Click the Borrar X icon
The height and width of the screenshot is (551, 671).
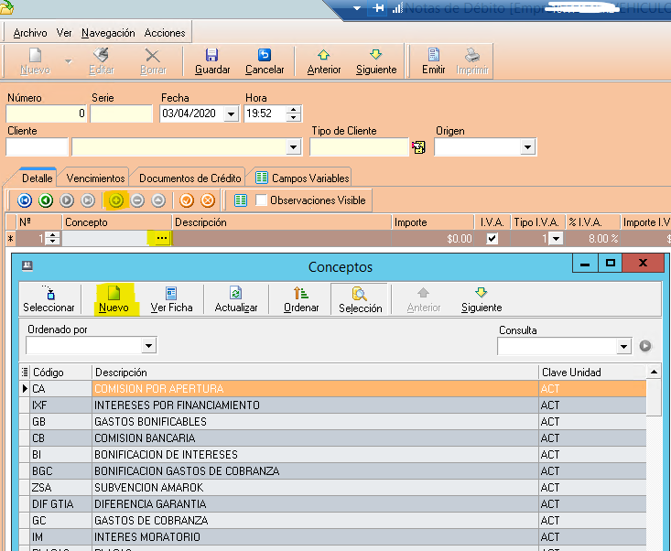point(153,56)
